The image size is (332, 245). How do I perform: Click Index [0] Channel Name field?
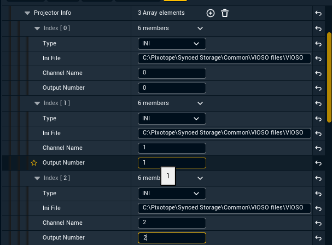pos(172,73)
